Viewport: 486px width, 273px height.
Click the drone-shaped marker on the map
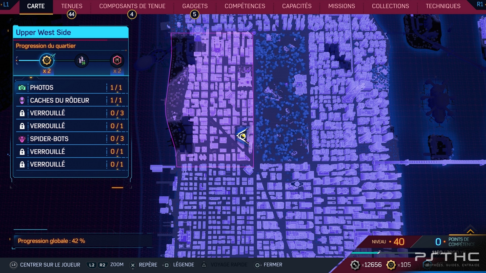[297, 184]
